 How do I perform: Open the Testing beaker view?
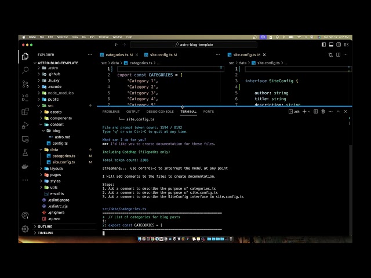tap(25, 153)
